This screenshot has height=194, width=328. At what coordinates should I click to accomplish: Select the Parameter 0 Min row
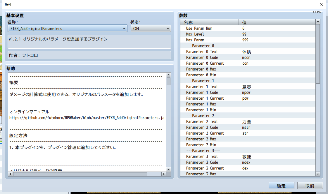click(x=248, y=75)
